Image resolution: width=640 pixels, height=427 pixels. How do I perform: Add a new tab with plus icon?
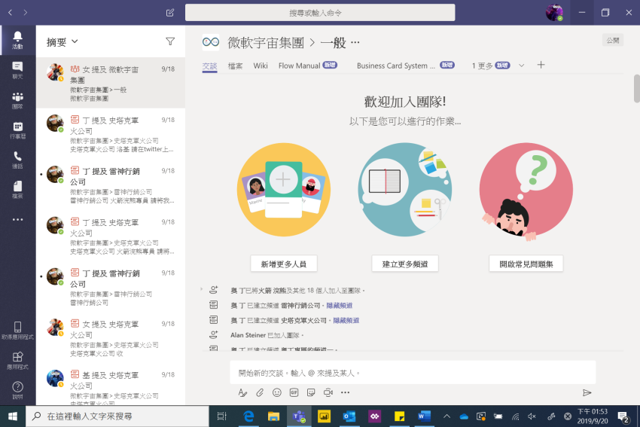click(x=541, y=65)
